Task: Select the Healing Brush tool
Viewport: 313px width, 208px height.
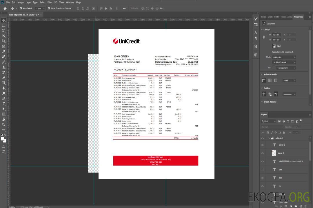Action: click(3, 57)
